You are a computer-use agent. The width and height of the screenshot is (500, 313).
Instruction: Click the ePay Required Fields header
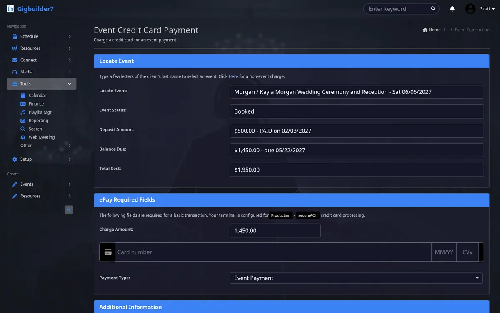291,200
